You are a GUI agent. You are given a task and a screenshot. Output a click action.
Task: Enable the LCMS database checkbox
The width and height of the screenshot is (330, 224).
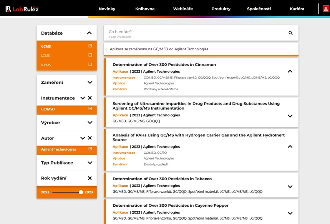90,55
